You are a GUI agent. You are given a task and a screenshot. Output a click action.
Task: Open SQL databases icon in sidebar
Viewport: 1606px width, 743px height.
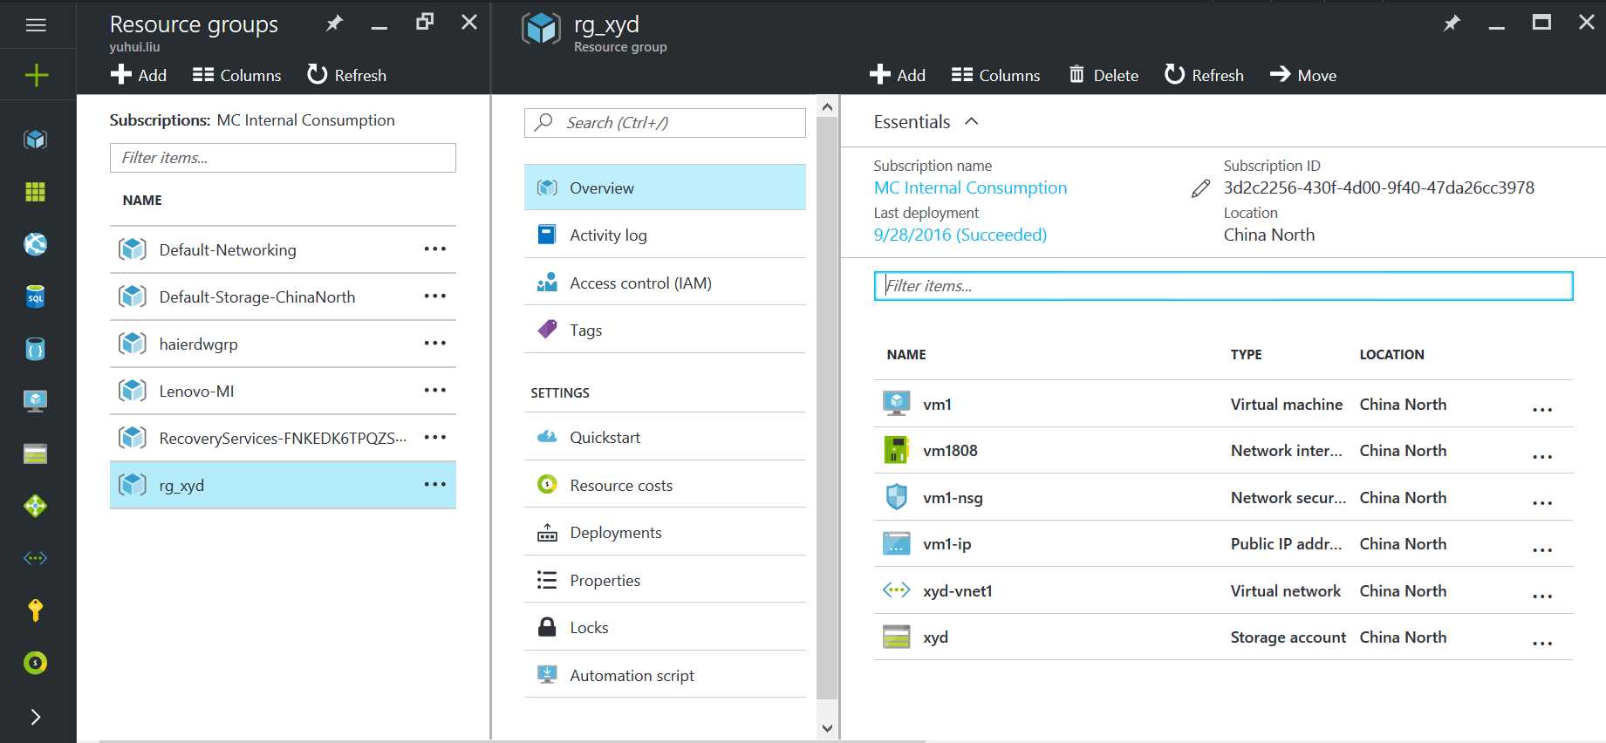point(36,297)
